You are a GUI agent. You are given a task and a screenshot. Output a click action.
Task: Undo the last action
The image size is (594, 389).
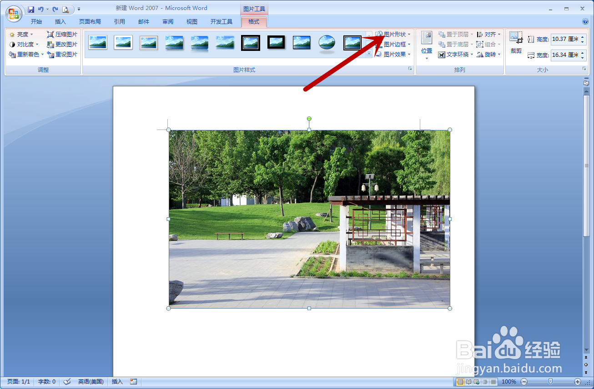pos(41,9)
